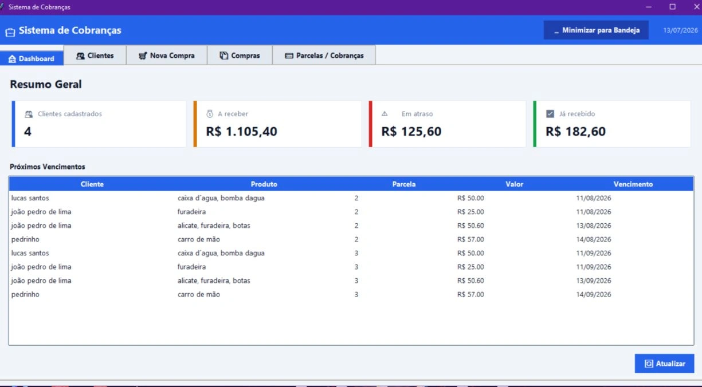Select lucas santos row due 11/09/2026
The width and height of the screenshot is (702, 387).
click(x=351, y=253)
